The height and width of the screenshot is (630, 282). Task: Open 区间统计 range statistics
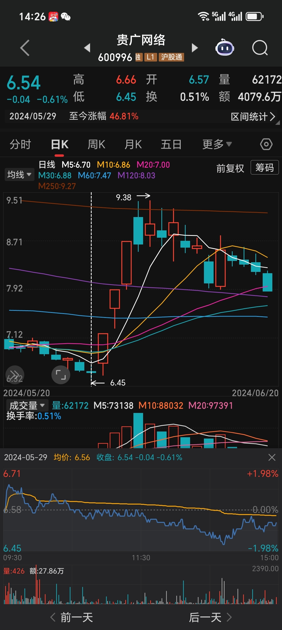253,116
